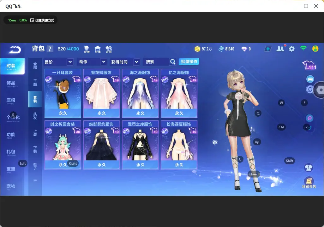The image size is (324, 227).
Task: Select the 忆之海服饰 outfit card
Action: pos(179,94)
